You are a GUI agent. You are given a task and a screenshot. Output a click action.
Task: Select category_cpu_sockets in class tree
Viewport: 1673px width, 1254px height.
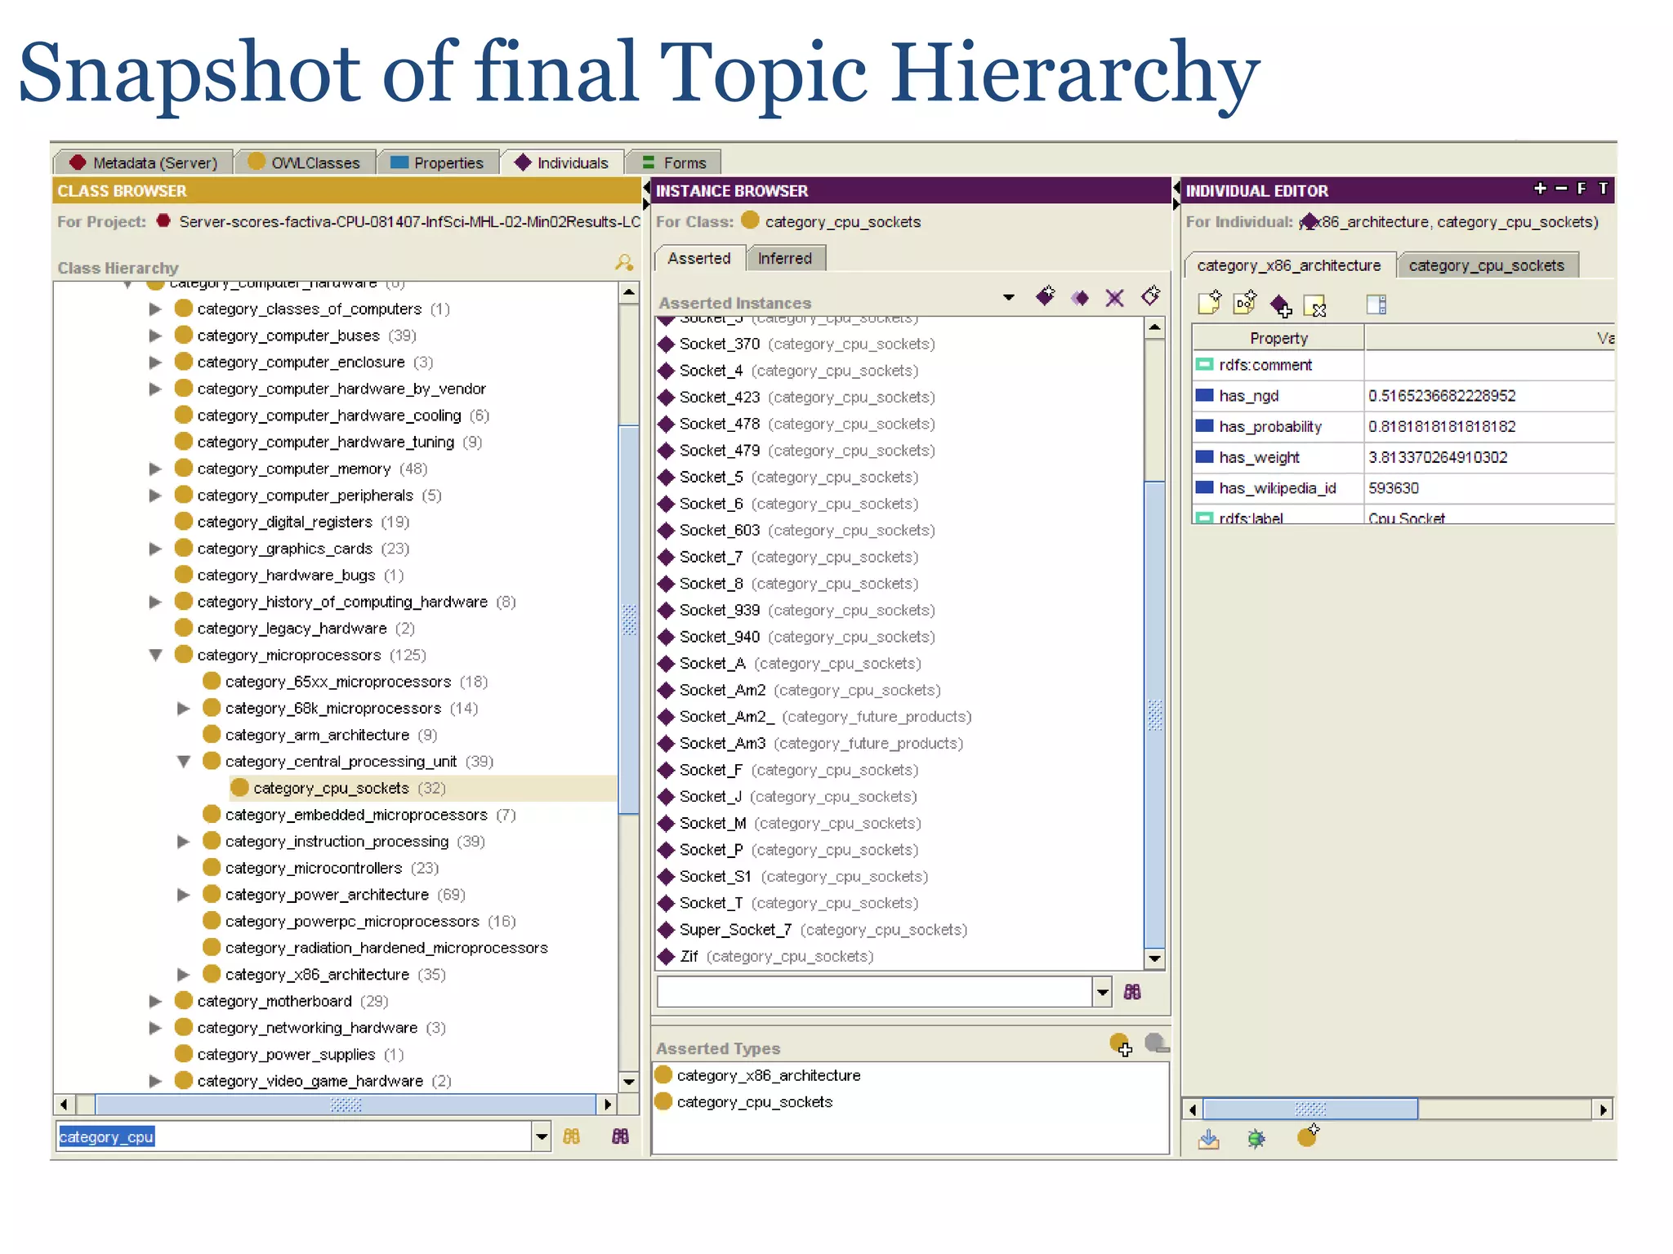[x=331, y=788]
